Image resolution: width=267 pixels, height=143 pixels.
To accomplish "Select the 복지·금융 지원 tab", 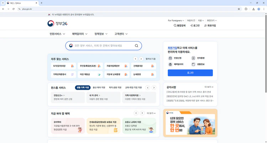I will coord(115,88).
